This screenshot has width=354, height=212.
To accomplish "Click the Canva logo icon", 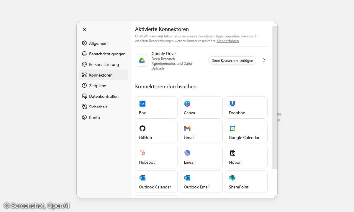I will 187,104.
